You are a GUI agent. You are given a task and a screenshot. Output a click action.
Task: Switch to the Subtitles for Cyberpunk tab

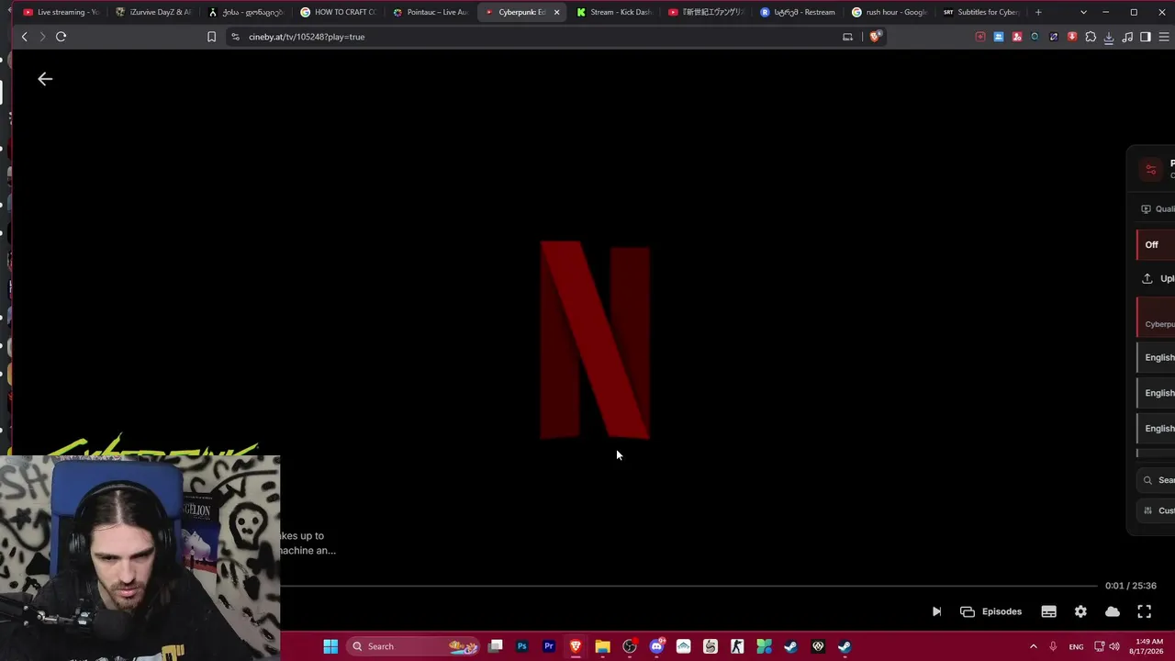pyautogui.click(x=981, y=12)
